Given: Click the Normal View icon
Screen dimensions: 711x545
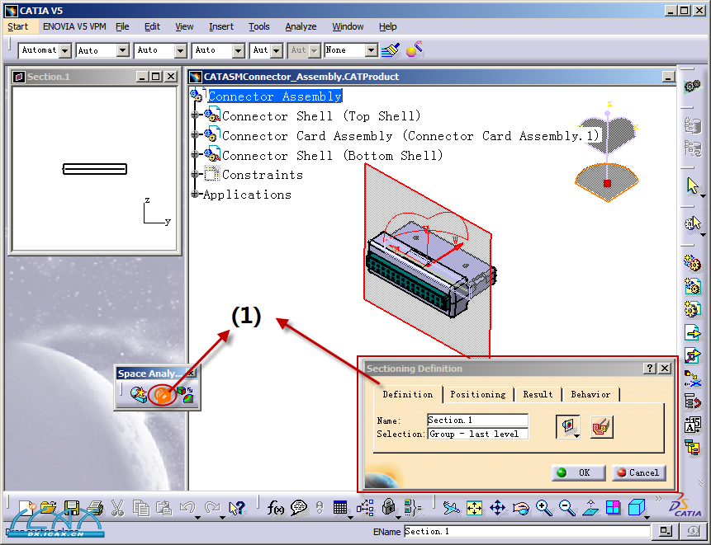Looking at the screenshot, I should point(590,508).
